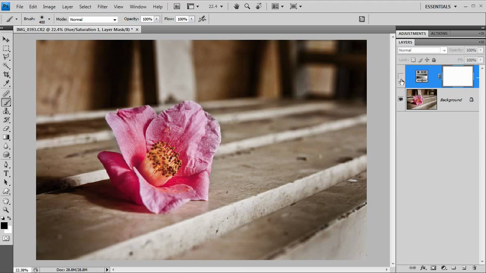Open the Layer menu

point(68,6)
